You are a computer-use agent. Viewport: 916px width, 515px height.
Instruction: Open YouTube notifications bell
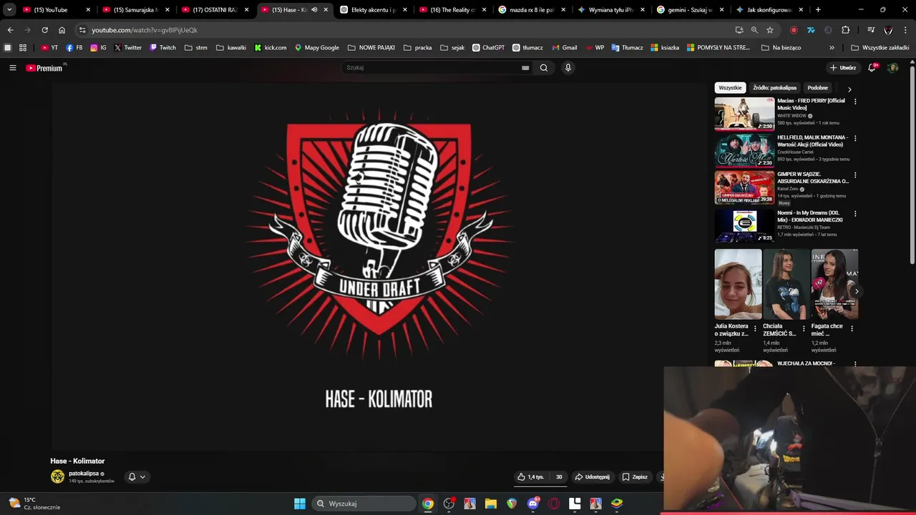(872, 68)
